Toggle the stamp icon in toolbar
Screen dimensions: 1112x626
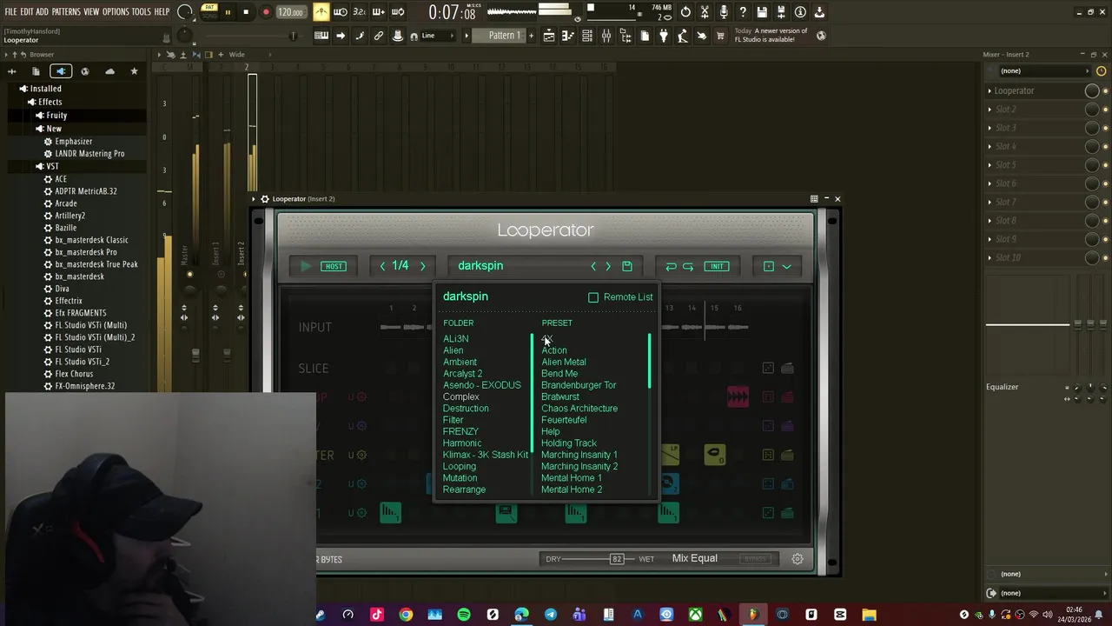coord(398,36)
